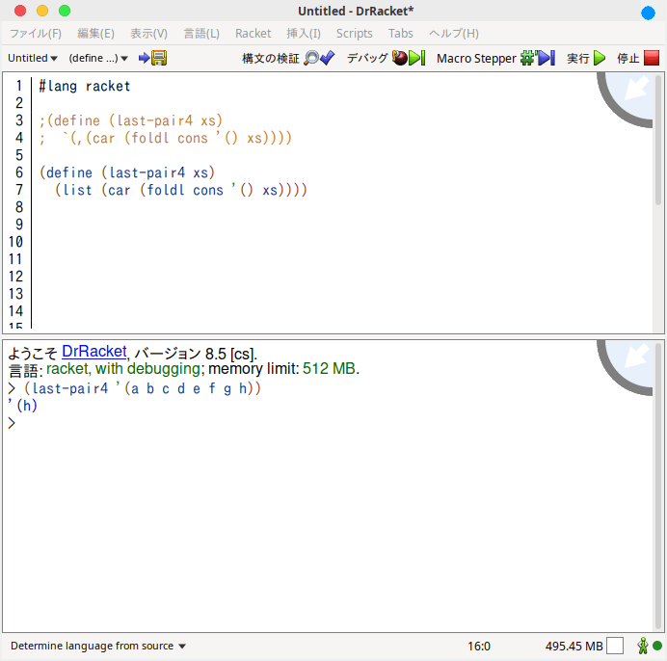Click the REPL expression (last-pair4 '(a b c...
The width and height of the screenshot is (667, 661).
click(142, 388)
